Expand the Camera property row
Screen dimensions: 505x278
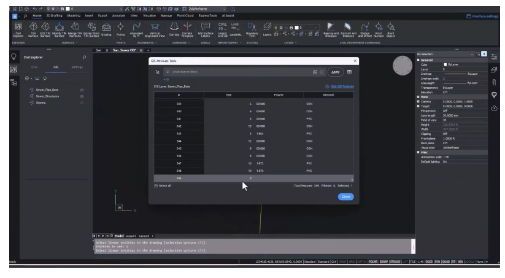coord(418,101)
